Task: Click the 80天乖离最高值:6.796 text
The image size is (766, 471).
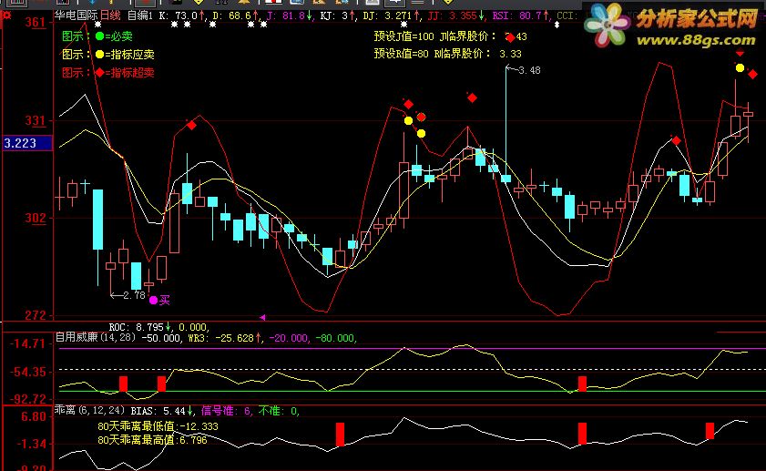Action: (152, 440)
